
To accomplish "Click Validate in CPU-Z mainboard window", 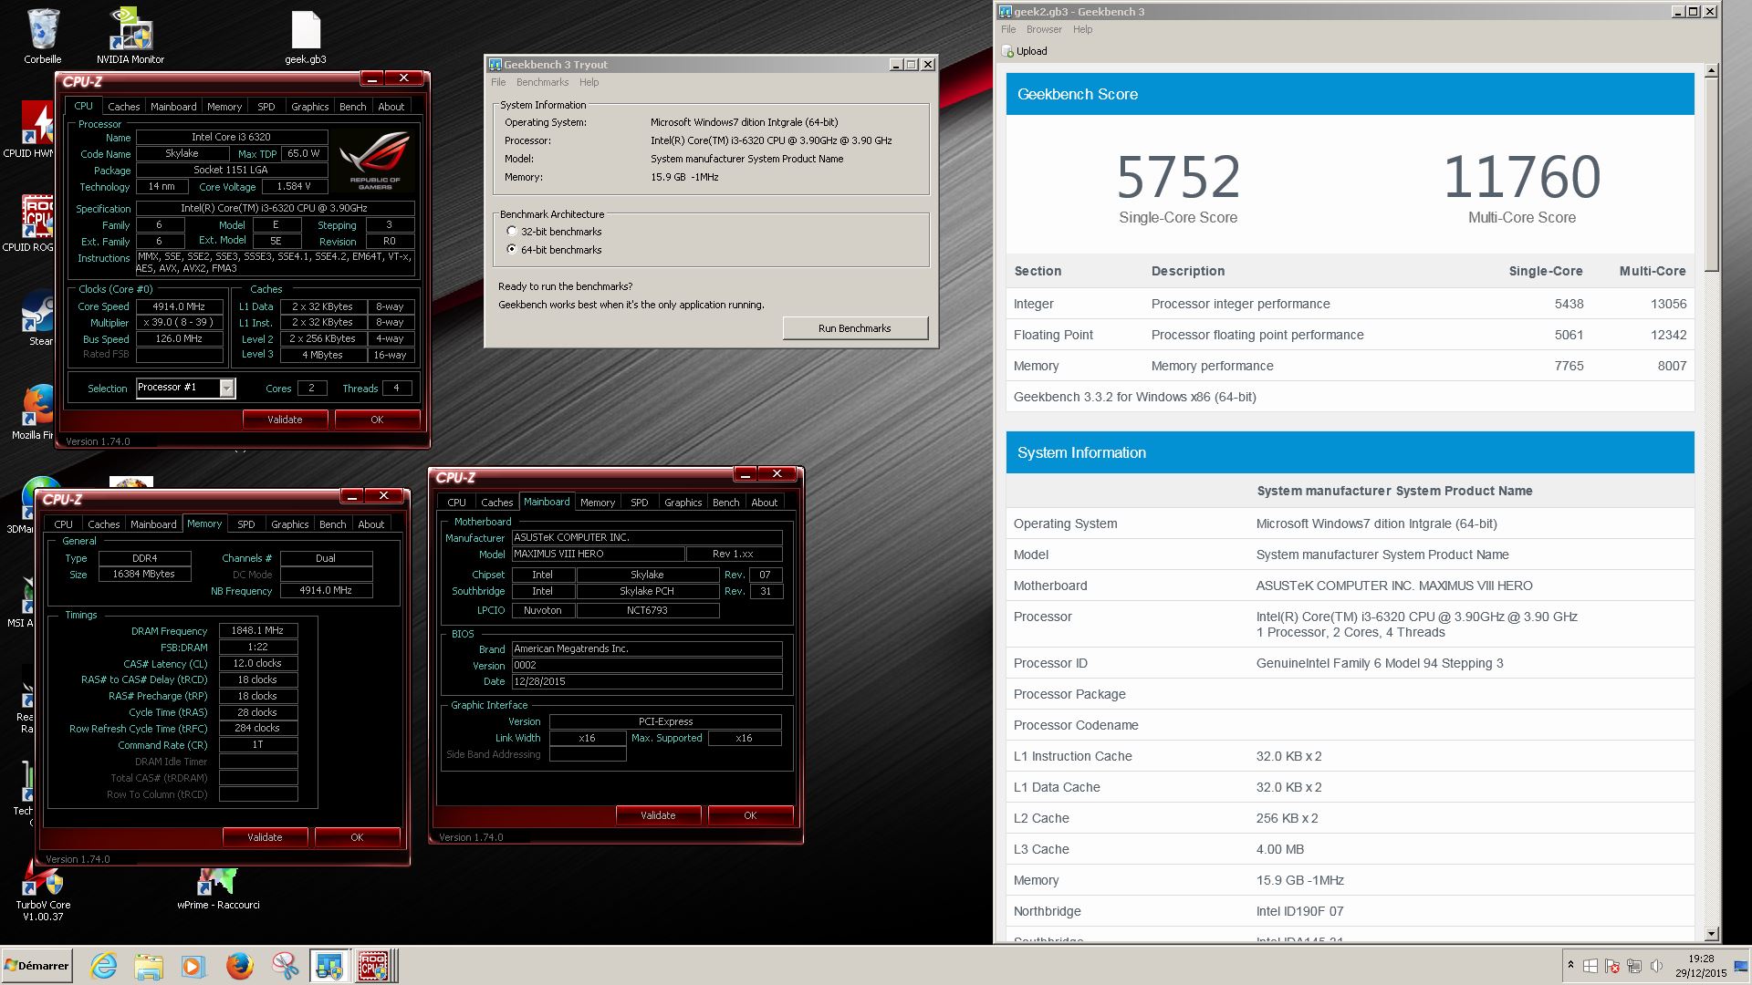I will tap(658, 815).
